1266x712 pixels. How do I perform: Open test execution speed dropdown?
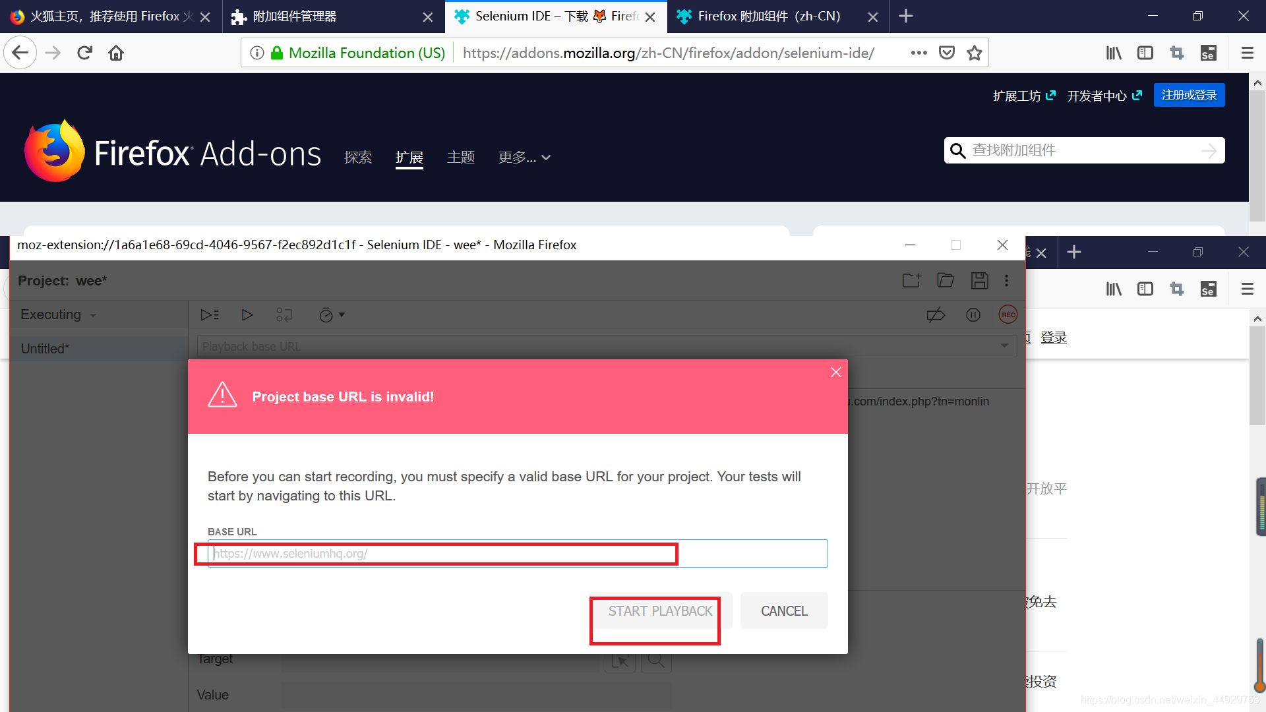click(x=332, y=315)
